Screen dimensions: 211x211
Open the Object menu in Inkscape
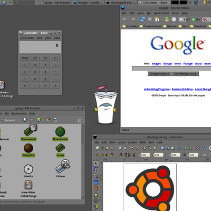pos(133,142)
